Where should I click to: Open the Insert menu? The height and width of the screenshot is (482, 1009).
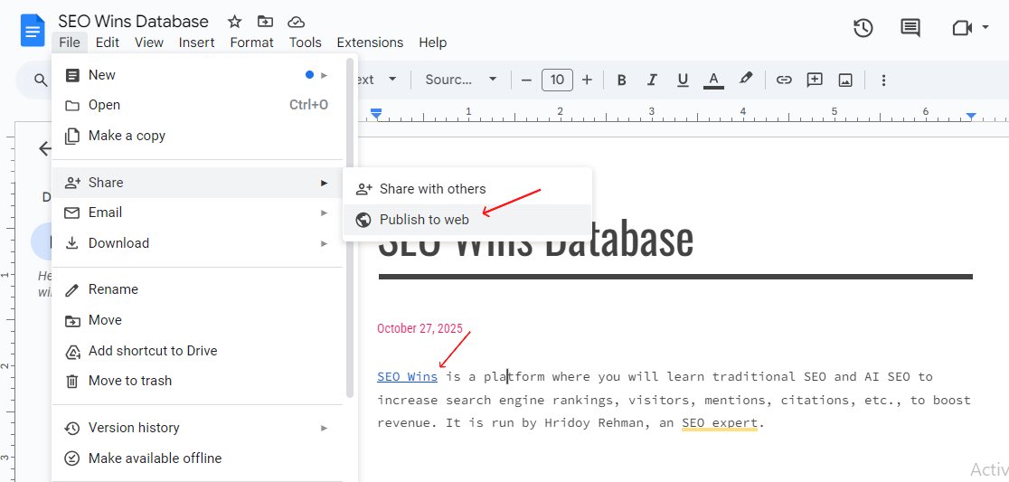click(x=197, y=43)
